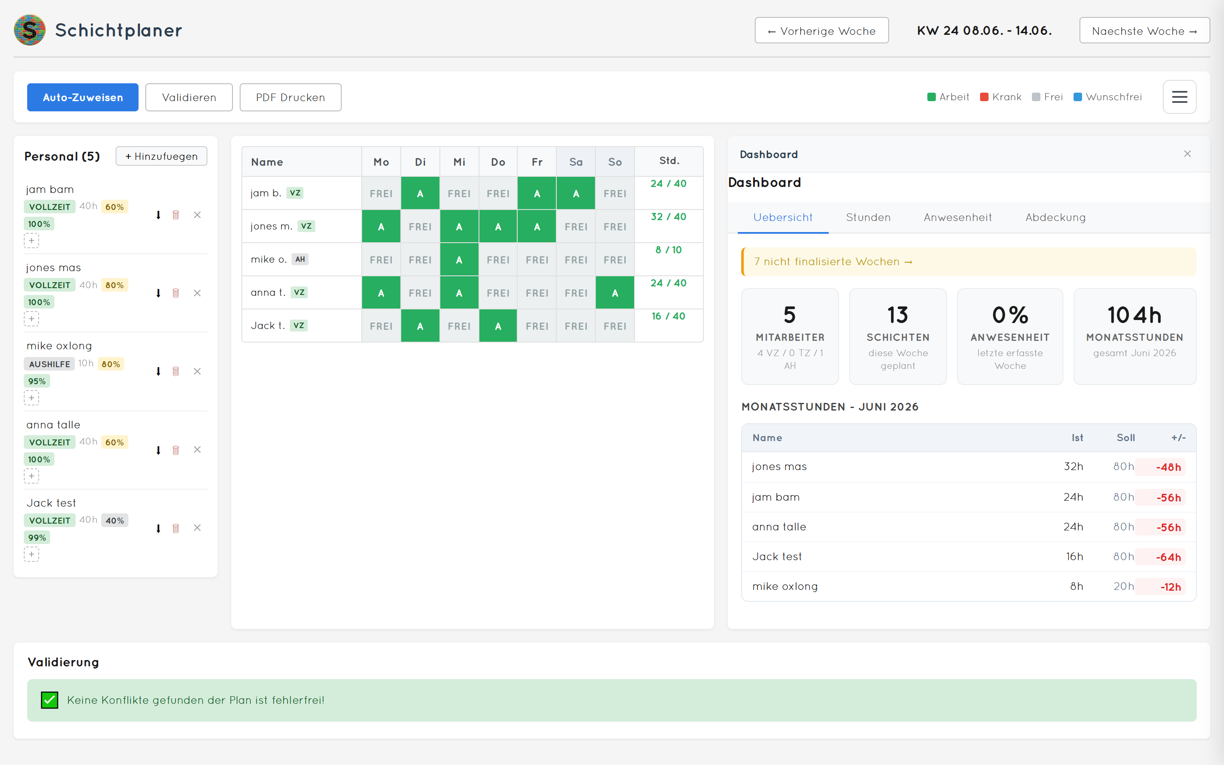Screen dimensions: 1224x765
Task: Delete jam bam with trash icon
Action: [x=176, y=215]
